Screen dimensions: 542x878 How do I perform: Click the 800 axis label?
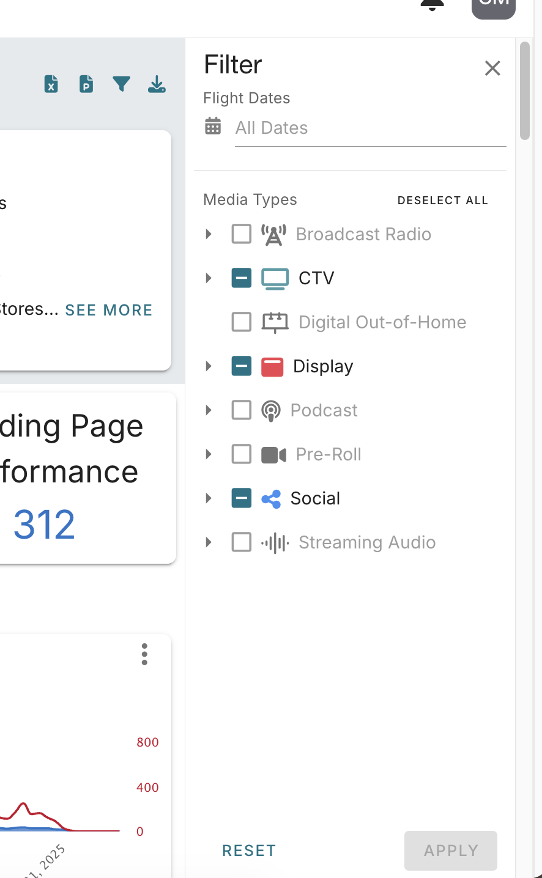[147, 742]
